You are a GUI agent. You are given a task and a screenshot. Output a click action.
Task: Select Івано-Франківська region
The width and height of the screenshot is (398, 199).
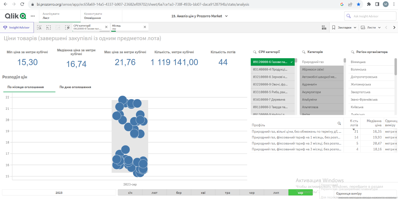371,100
